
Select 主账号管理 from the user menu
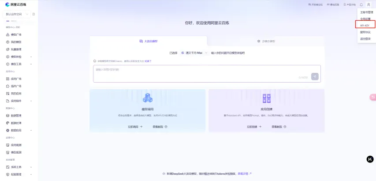[x=367, y=12]
